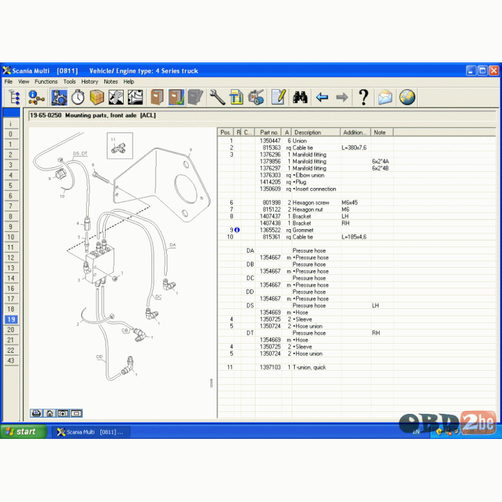Click the Addition column header
502x502 pixels.
(355, 132)
